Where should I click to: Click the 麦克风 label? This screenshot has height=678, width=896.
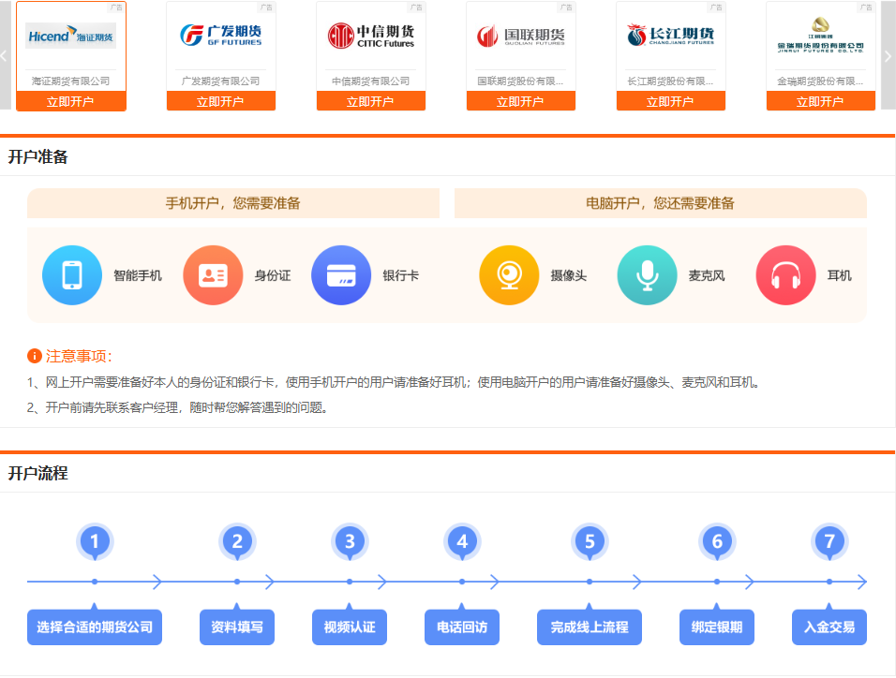coord(707,276)
